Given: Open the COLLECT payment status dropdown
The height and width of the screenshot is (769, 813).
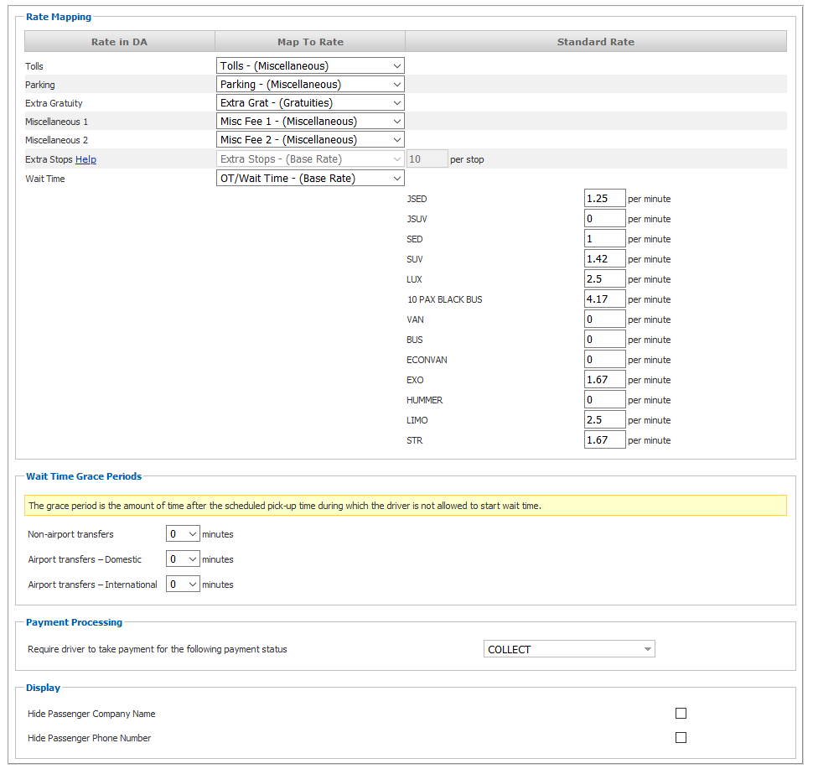Looking at the screenshot, I should [569, 649].
